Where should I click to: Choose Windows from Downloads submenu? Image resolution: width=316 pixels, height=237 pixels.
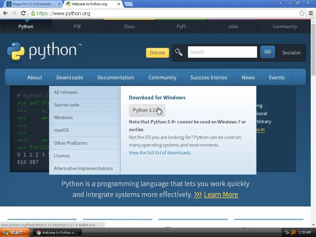point(85,118)
